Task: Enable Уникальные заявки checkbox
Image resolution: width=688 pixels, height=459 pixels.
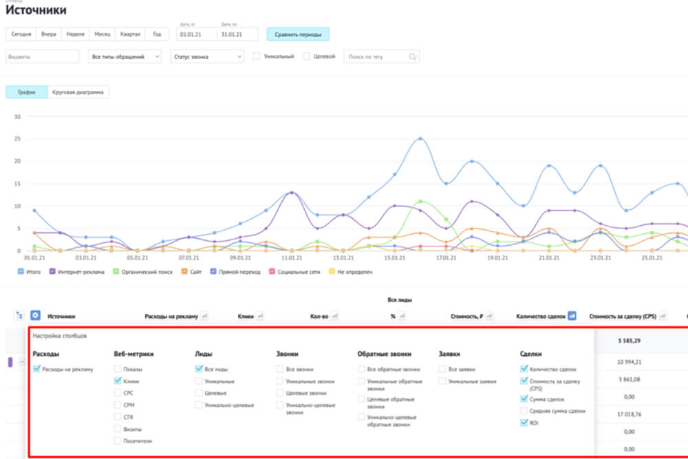Action: [442, 381]
